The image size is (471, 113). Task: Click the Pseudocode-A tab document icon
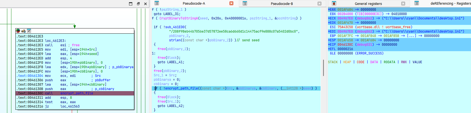(x=157, y=3)
